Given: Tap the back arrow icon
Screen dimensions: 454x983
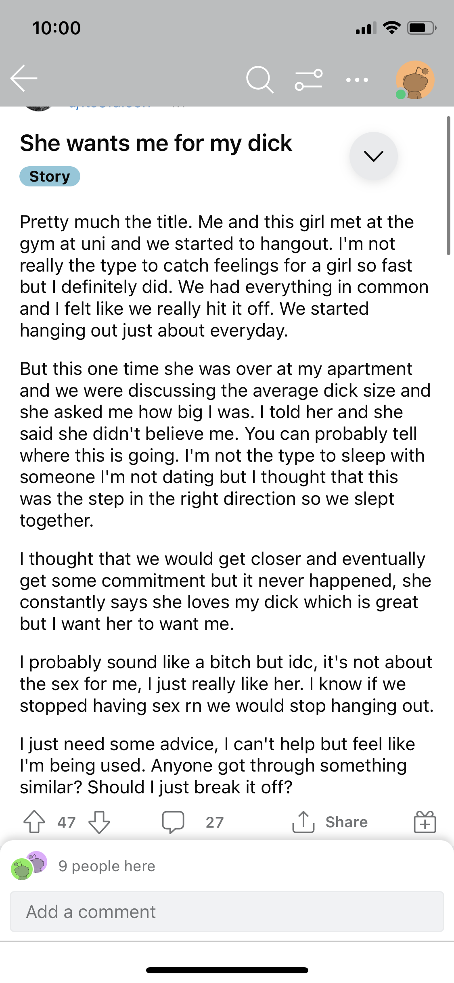Looking at the screenshot, I should (24, 78).
